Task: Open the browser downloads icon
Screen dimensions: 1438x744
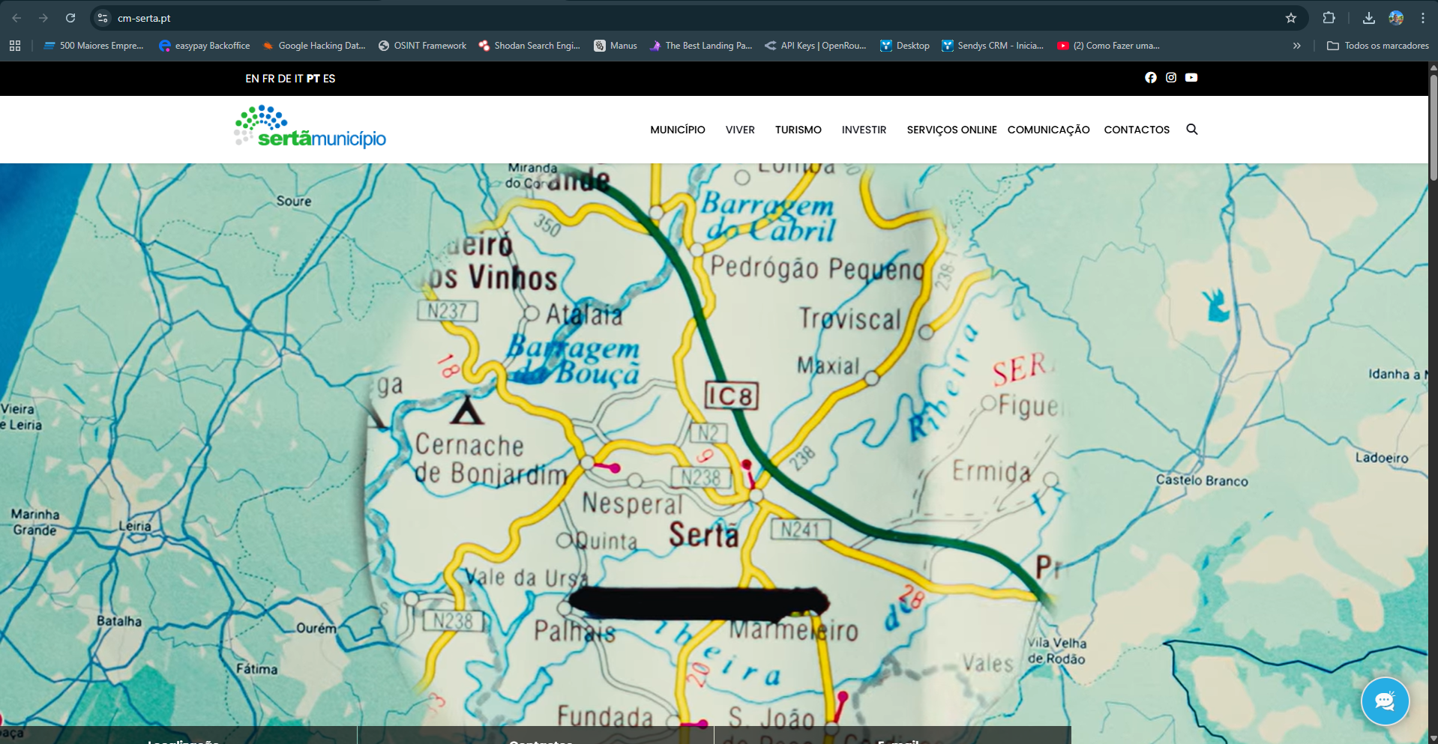Action: click(1368, 18)
